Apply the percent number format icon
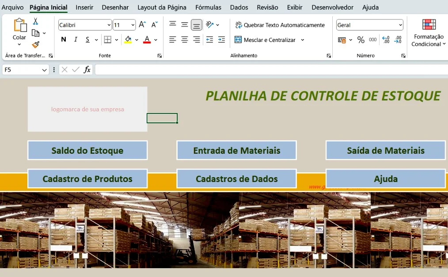 point(361,39)
